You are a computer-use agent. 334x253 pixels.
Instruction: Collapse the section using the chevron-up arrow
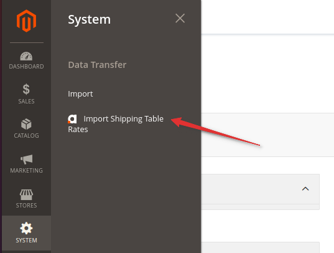[x=305, y=189]
